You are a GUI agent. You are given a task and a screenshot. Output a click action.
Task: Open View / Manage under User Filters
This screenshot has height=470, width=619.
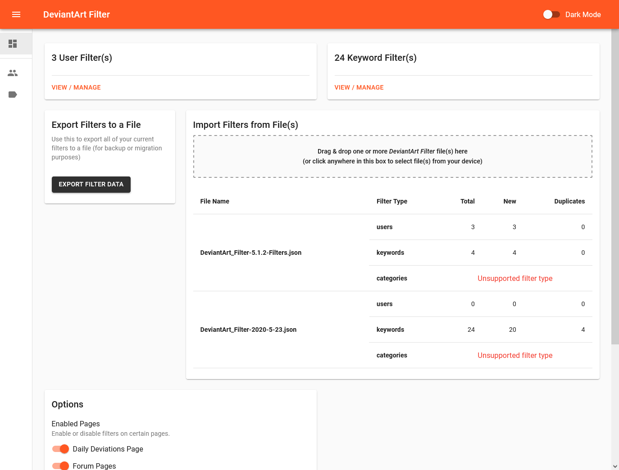76,87
